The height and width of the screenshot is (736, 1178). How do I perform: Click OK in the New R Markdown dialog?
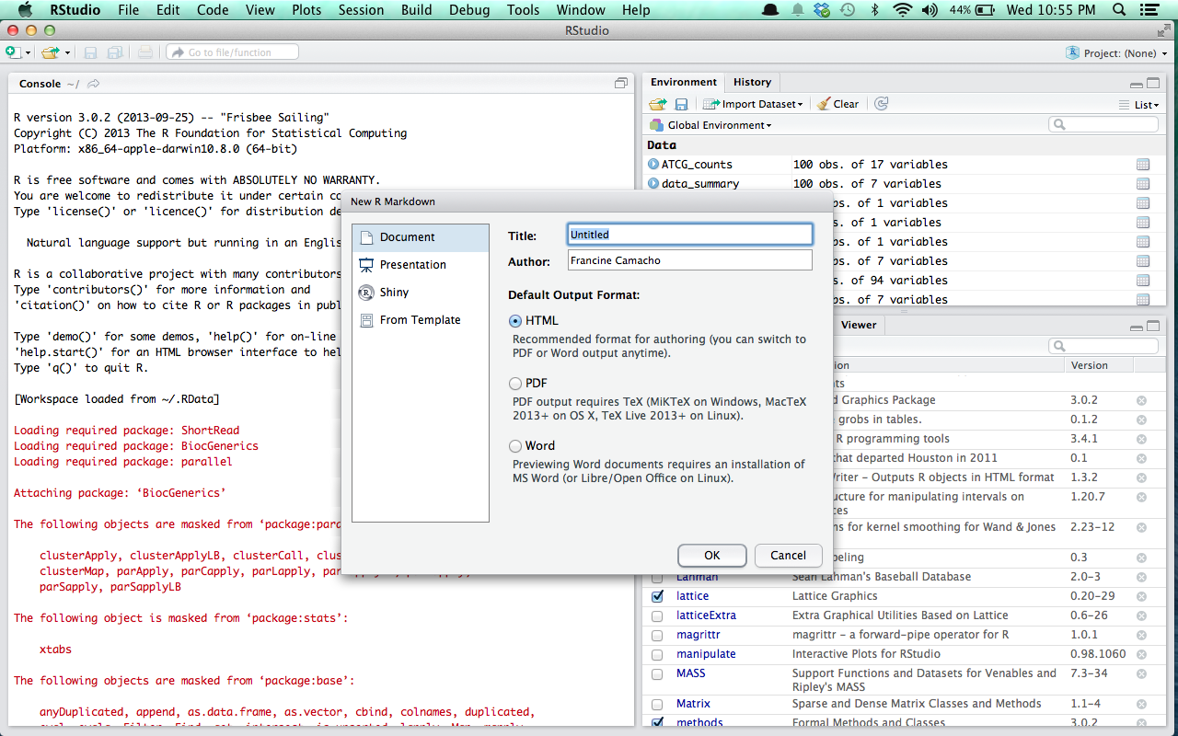coord(712,555)
